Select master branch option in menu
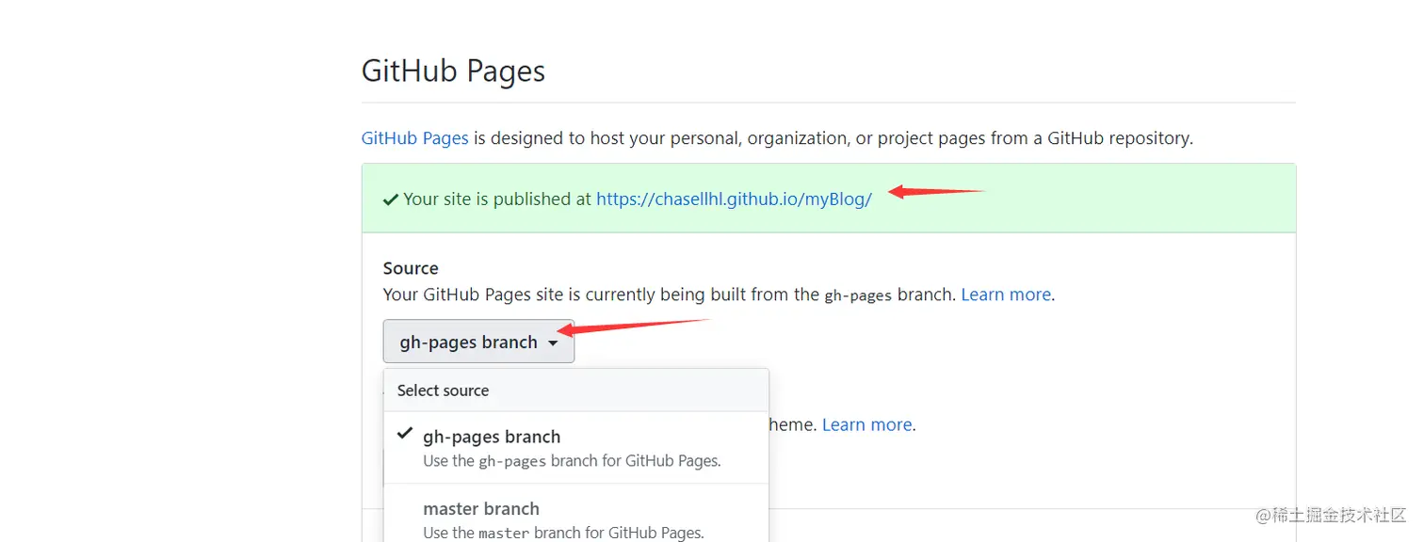 pos(576,514)
